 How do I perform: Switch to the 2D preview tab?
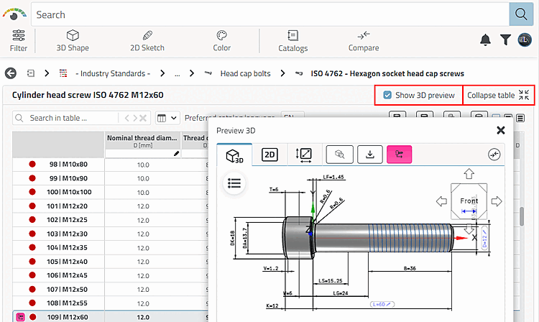click(x=269, y=155)
